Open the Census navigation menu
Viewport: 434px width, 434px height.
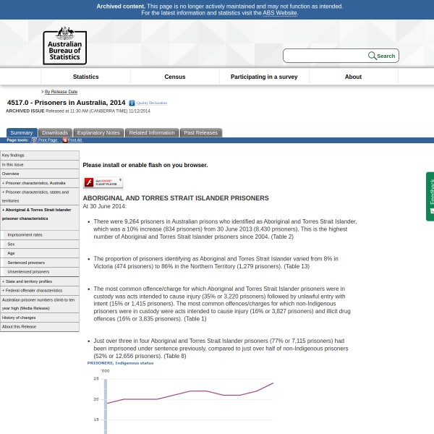[174, 77]
